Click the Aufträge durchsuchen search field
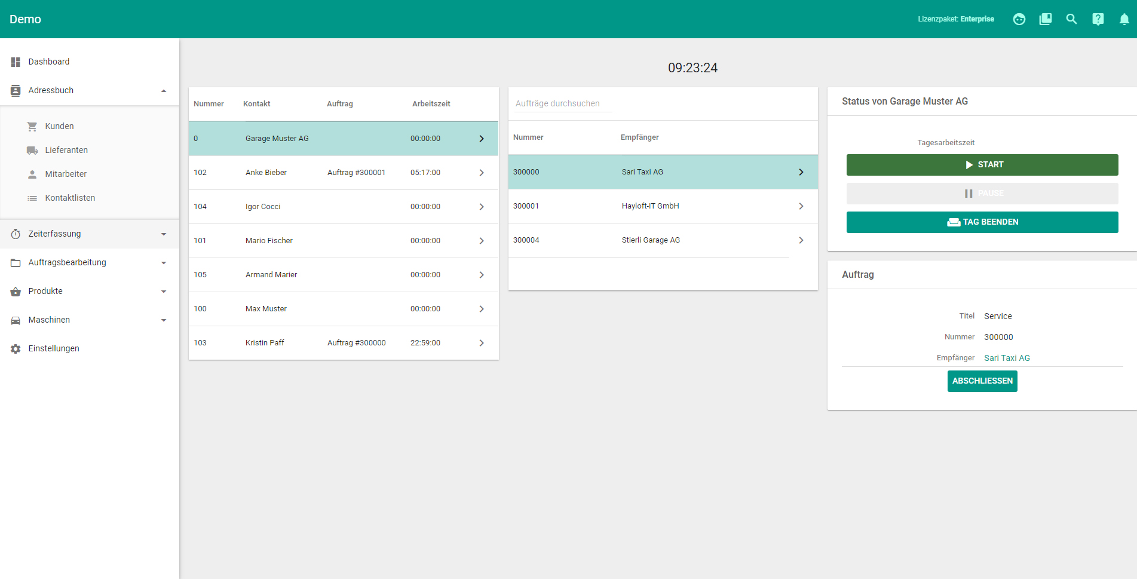This screenshot has height=579, width=1137. pos(563,103)
